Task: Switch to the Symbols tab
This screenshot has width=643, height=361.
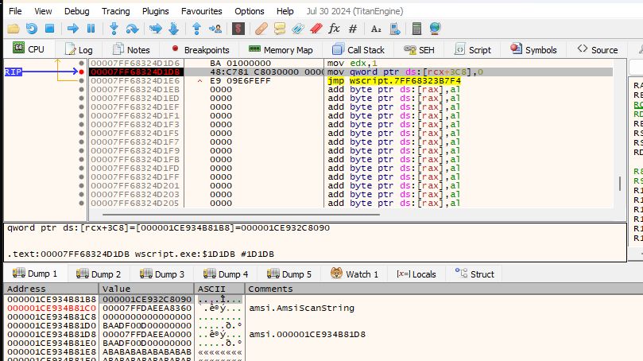Action: [x=533, y=49]
